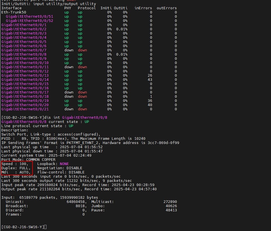Click the command prompt cursor at the bottom

[x=45, y=227]
